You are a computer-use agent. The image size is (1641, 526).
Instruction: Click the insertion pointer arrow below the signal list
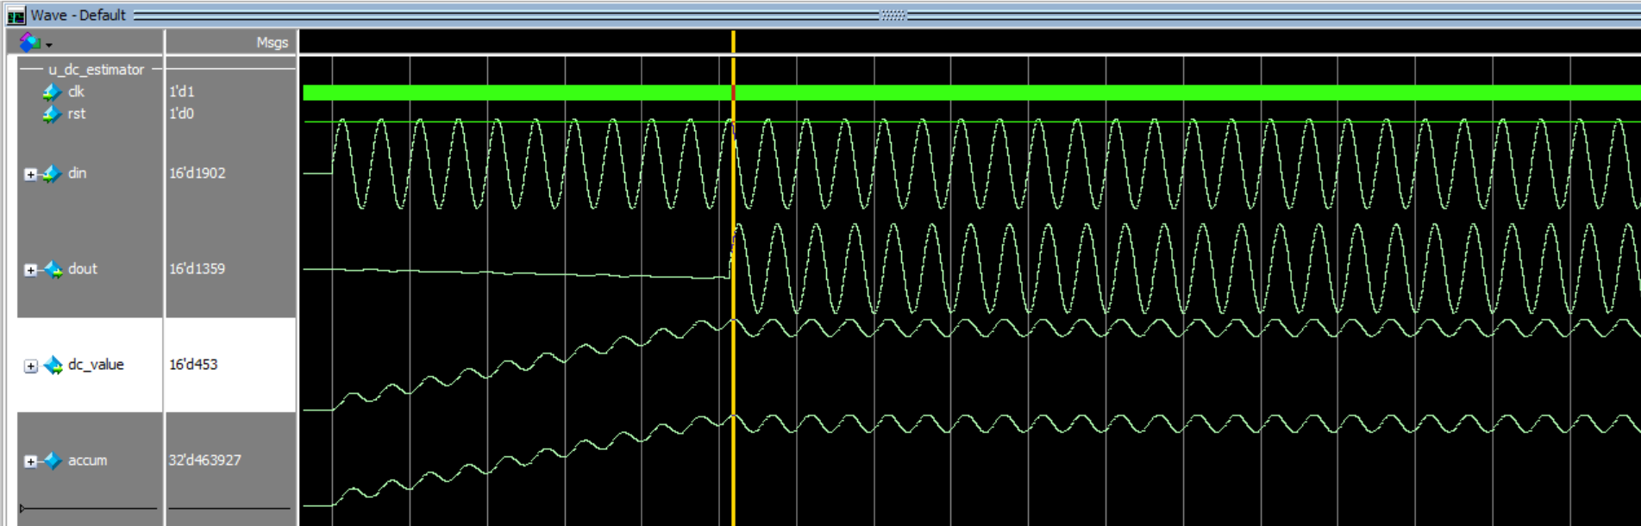click(x=22, y=509)
